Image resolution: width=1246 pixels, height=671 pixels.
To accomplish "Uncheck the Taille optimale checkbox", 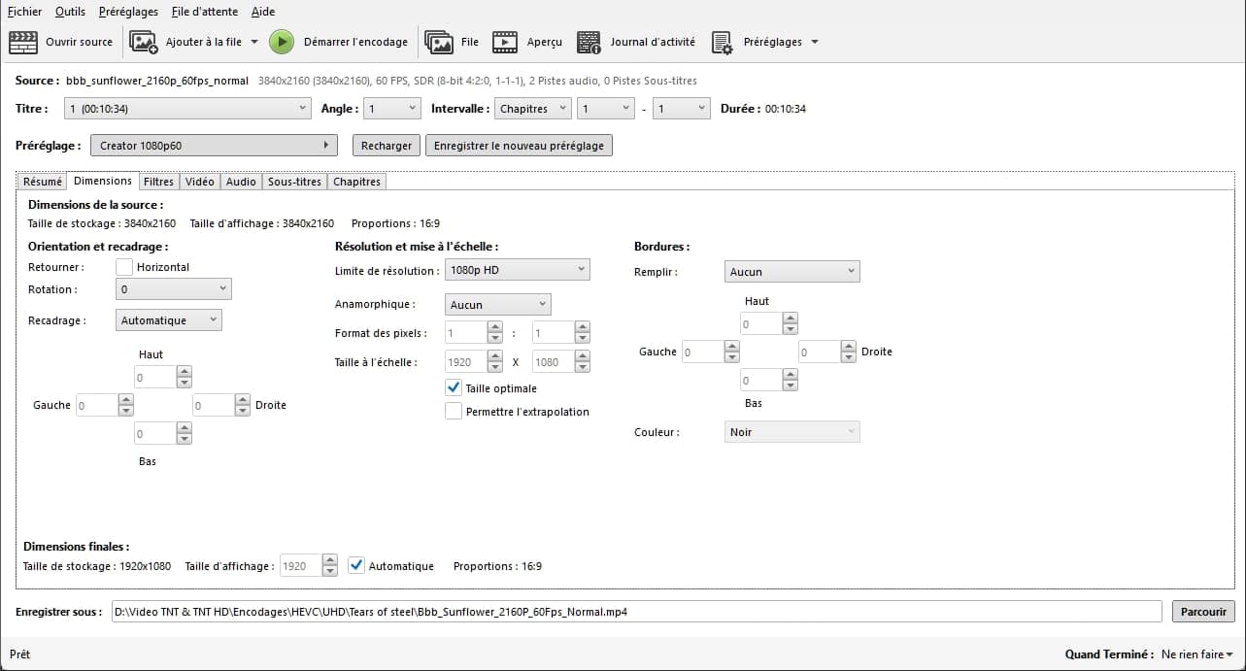I will tap(454, 387).
